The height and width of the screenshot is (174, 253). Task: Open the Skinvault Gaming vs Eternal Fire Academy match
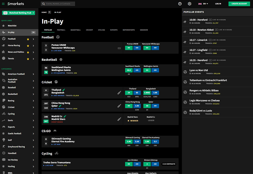(x=63, y=140)
